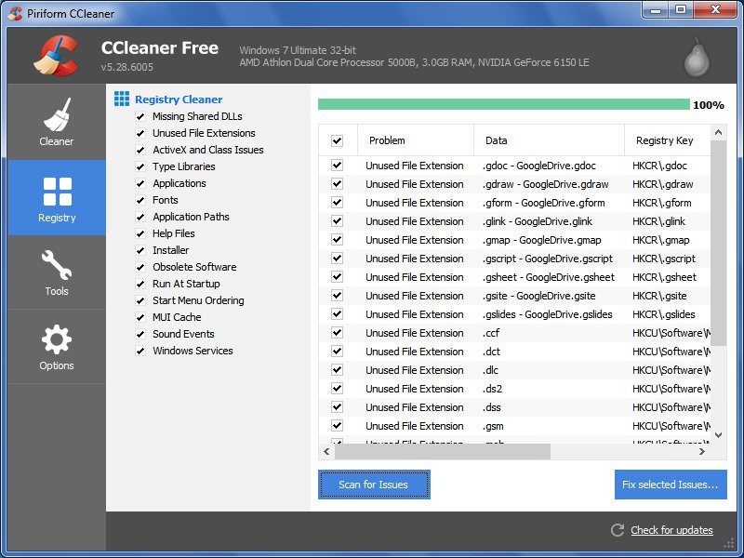Open the Cleaner section broom icon
The width and height of the screenshot is (744, 558).
point(57,114)
